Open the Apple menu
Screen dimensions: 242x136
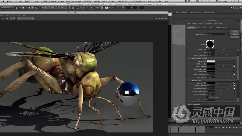3,1
